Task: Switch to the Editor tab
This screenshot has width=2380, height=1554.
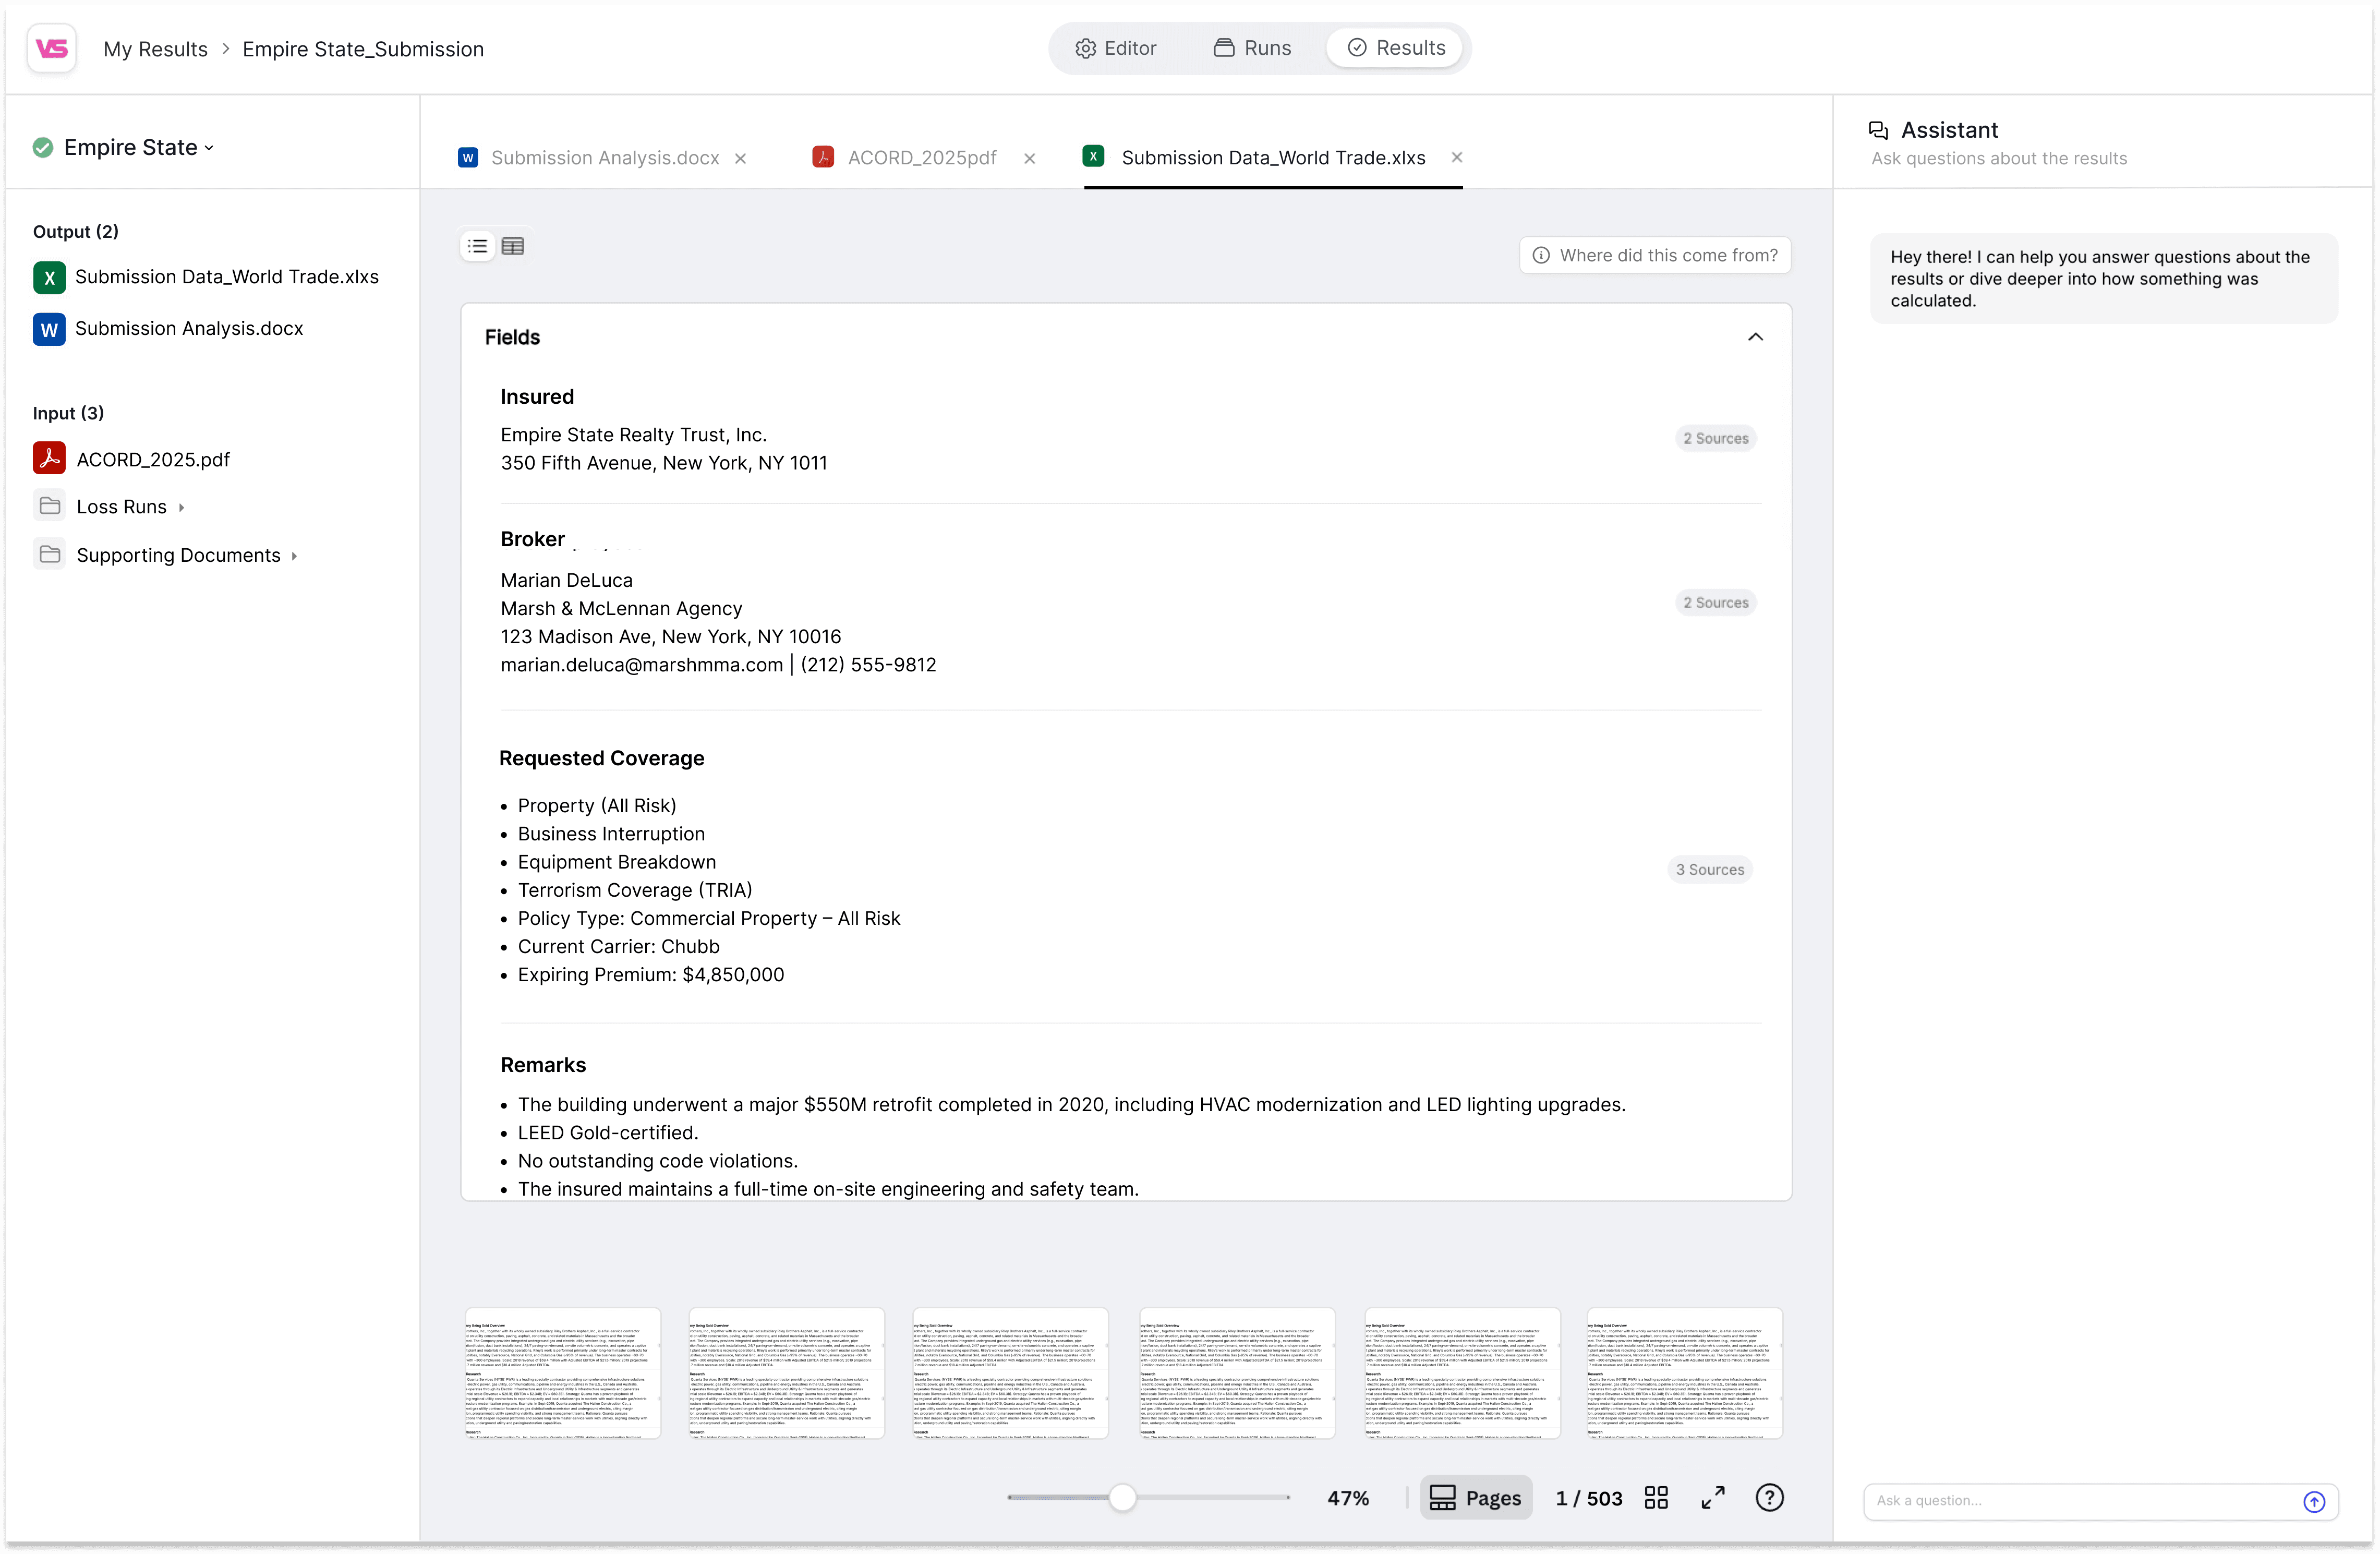Action: [1116, 48]
